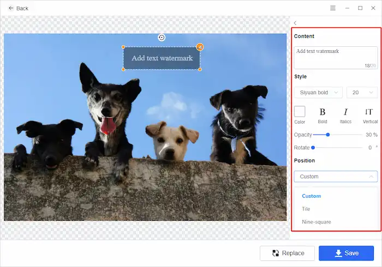Click the Rotate slider handle
This screenshot has height=267, width=382.
point(313,147)
